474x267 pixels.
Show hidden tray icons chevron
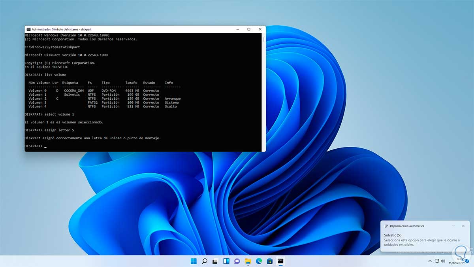(429, 261)
